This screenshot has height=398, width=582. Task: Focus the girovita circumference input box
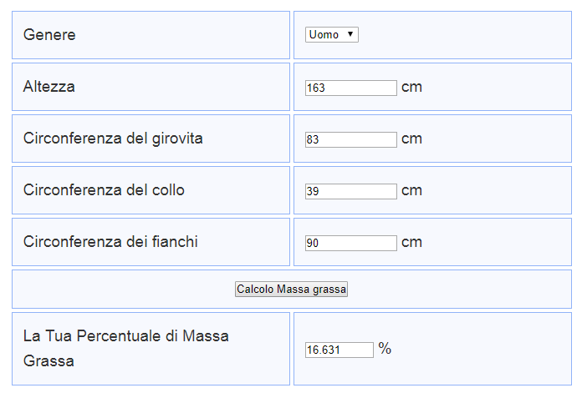click(x=350, y=139)
